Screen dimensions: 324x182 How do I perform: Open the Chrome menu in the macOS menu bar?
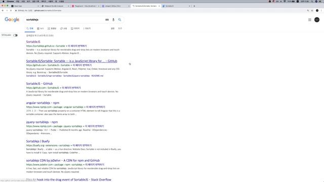10,1
